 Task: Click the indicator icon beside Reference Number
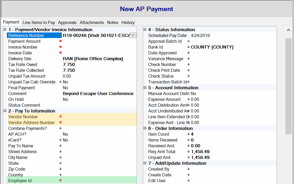[60, 35]
